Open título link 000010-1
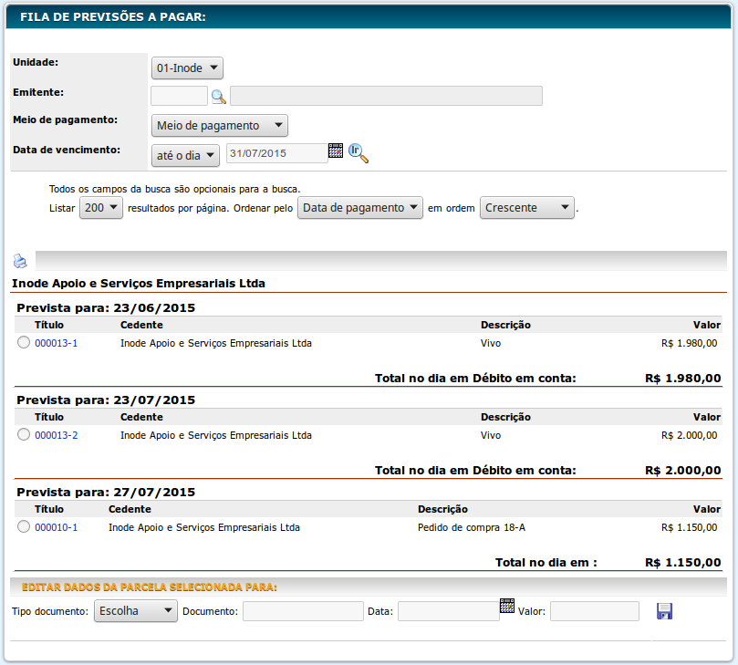This screenshot has height=665, width=738. pyautogui.click(x=56, y=527)
